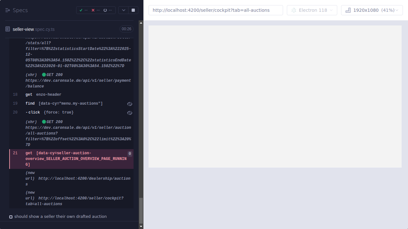
Task: Expand the highlighted get seller-auction-overview command
Action: (70, 159)
